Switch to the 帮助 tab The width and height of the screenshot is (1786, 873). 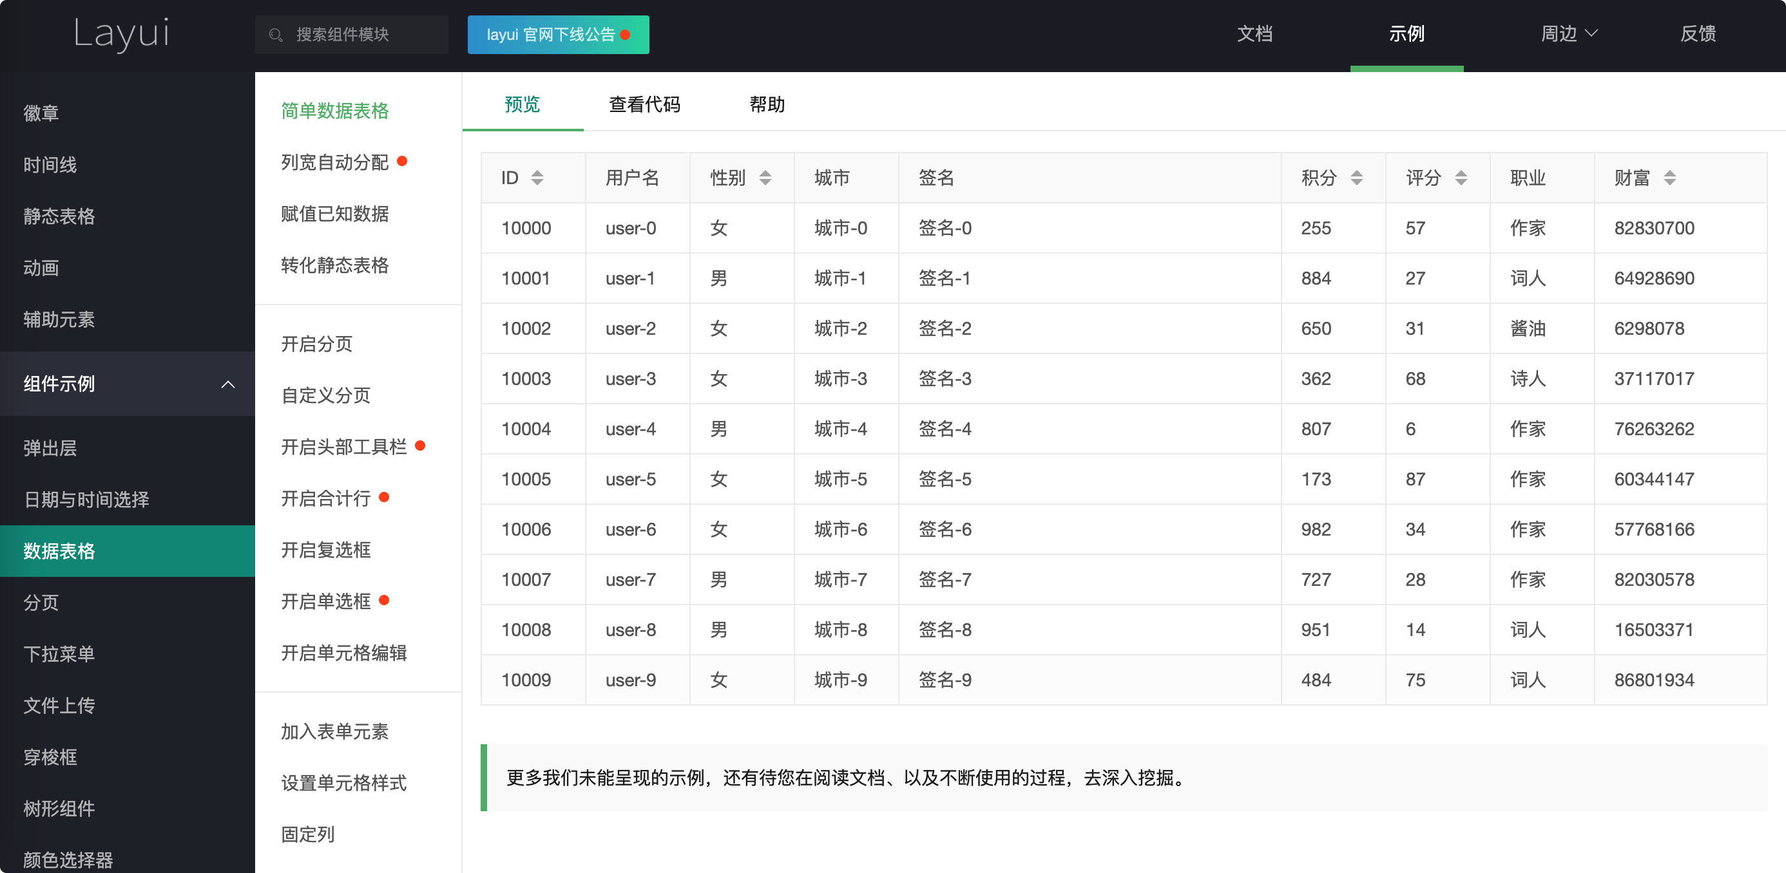click(x=767, y=104)
